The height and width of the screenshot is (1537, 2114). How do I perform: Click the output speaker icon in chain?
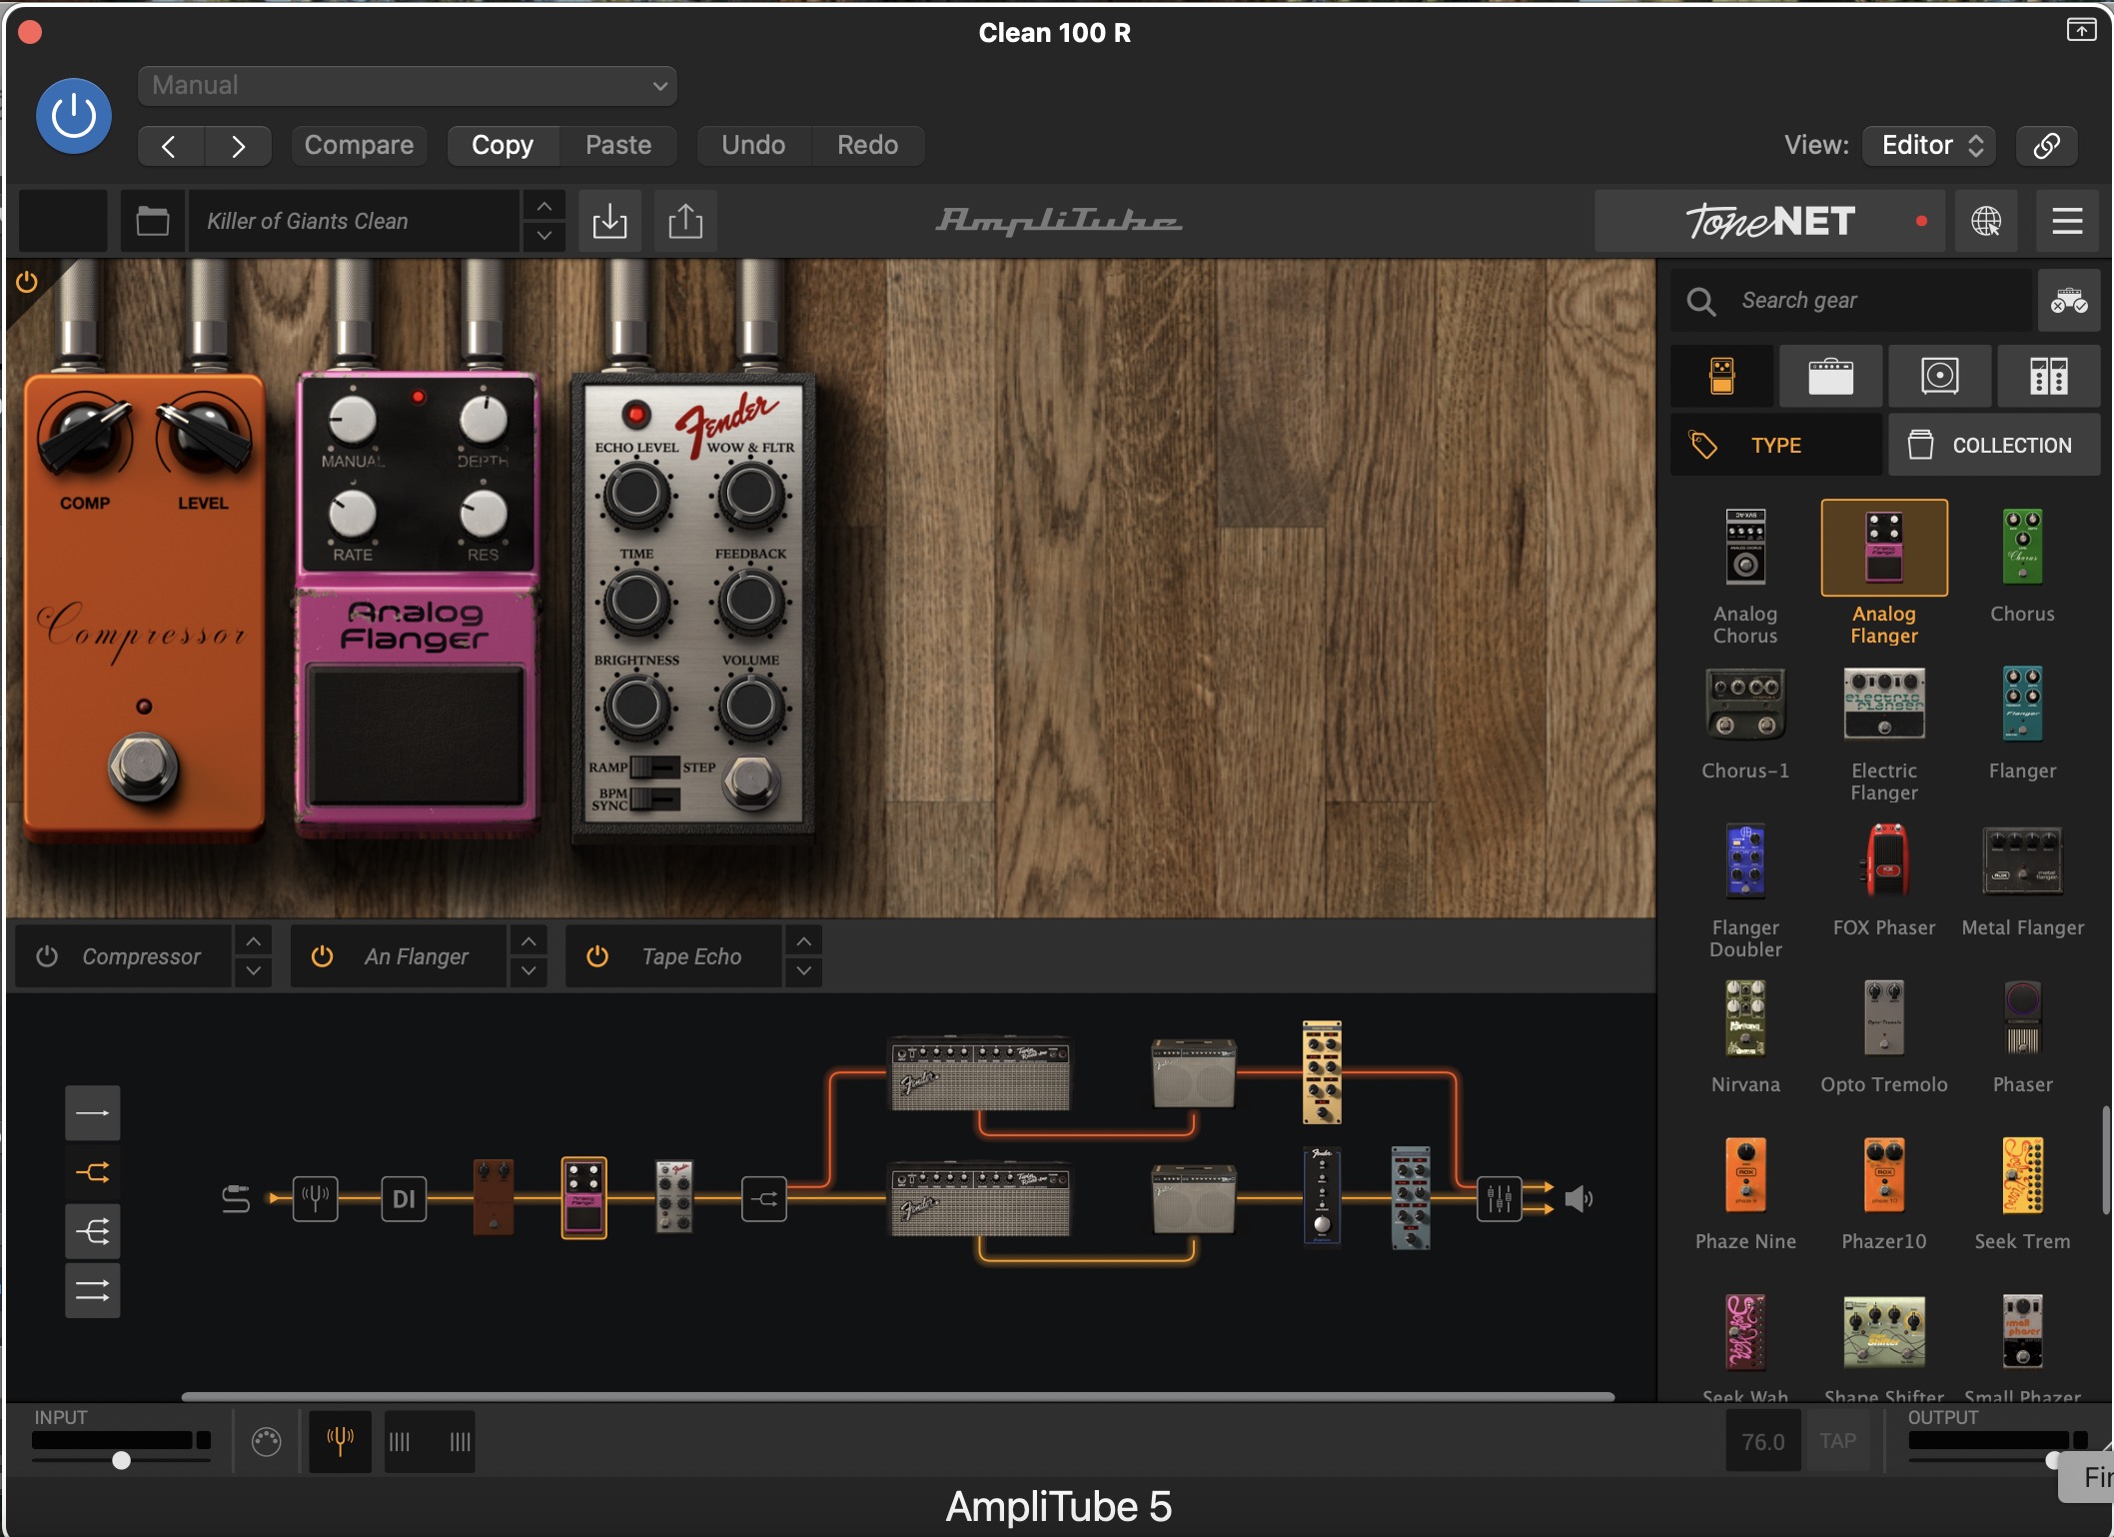[x=1579, y=1198]
